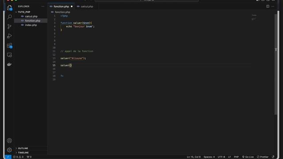The height and width of the screenshot is (159, 283).
Task: Click the remote window indicator in the status bar
Action: (8, 157)
